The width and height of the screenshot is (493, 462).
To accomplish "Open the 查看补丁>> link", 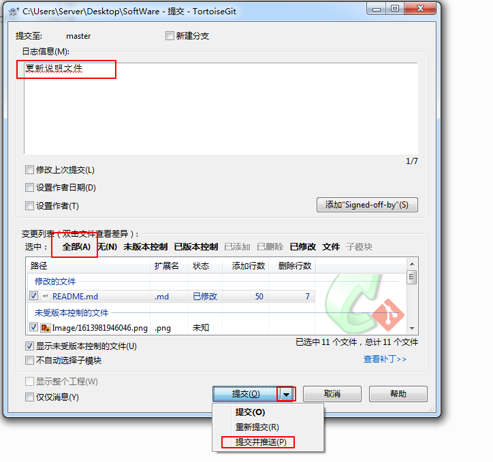I will pyautogui.click(x=385, y=359).
